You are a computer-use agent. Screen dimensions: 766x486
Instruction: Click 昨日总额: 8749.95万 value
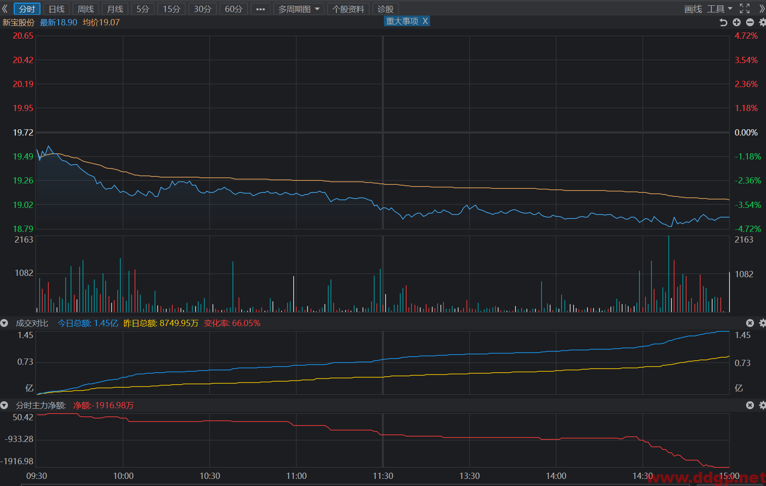pos(161,323)
